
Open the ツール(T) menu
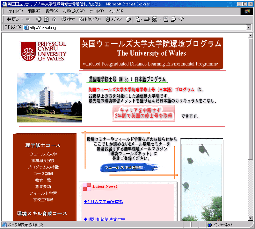point(97,11)
